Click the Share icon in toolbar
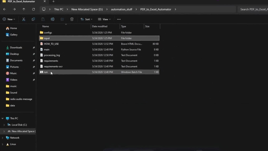This screenshot has height=151, width=268. pos(62,19)
